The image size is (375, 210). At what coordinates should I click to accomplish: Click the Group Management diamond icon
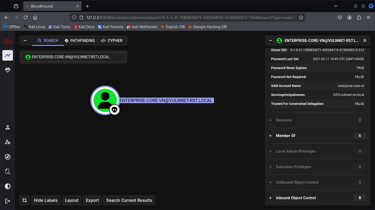click(x=8, y=70)
